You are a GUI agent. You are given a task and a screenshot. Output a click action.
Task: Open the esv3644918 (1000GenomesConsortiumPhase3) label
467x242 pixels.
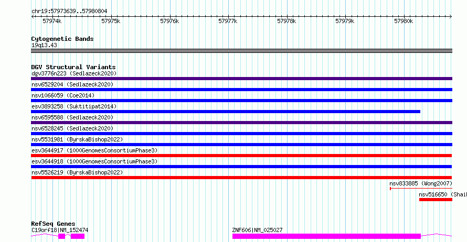tap(94, 161)
